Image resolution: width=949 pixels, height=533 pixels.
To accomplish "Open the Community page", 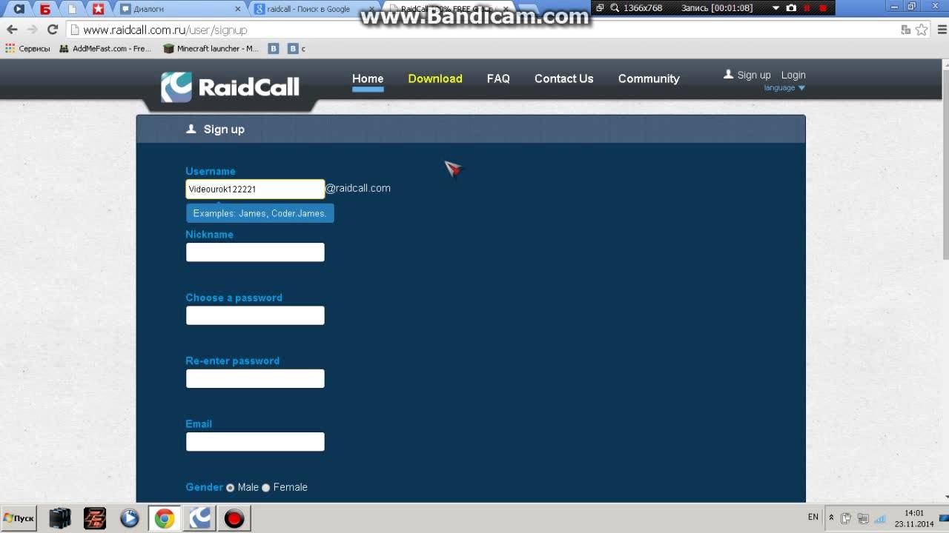I will click(x=649, y=78).
